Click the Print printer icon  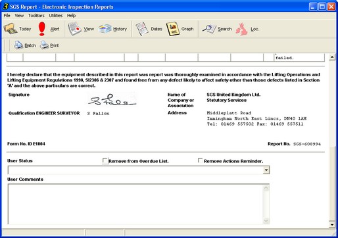point(44,45)
